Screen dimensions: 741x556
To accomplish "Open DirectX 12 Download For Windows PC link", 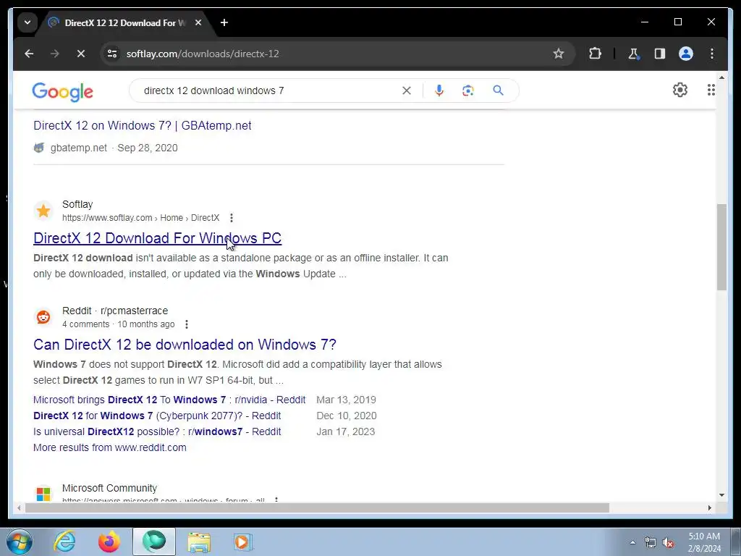I will [157, 238].
